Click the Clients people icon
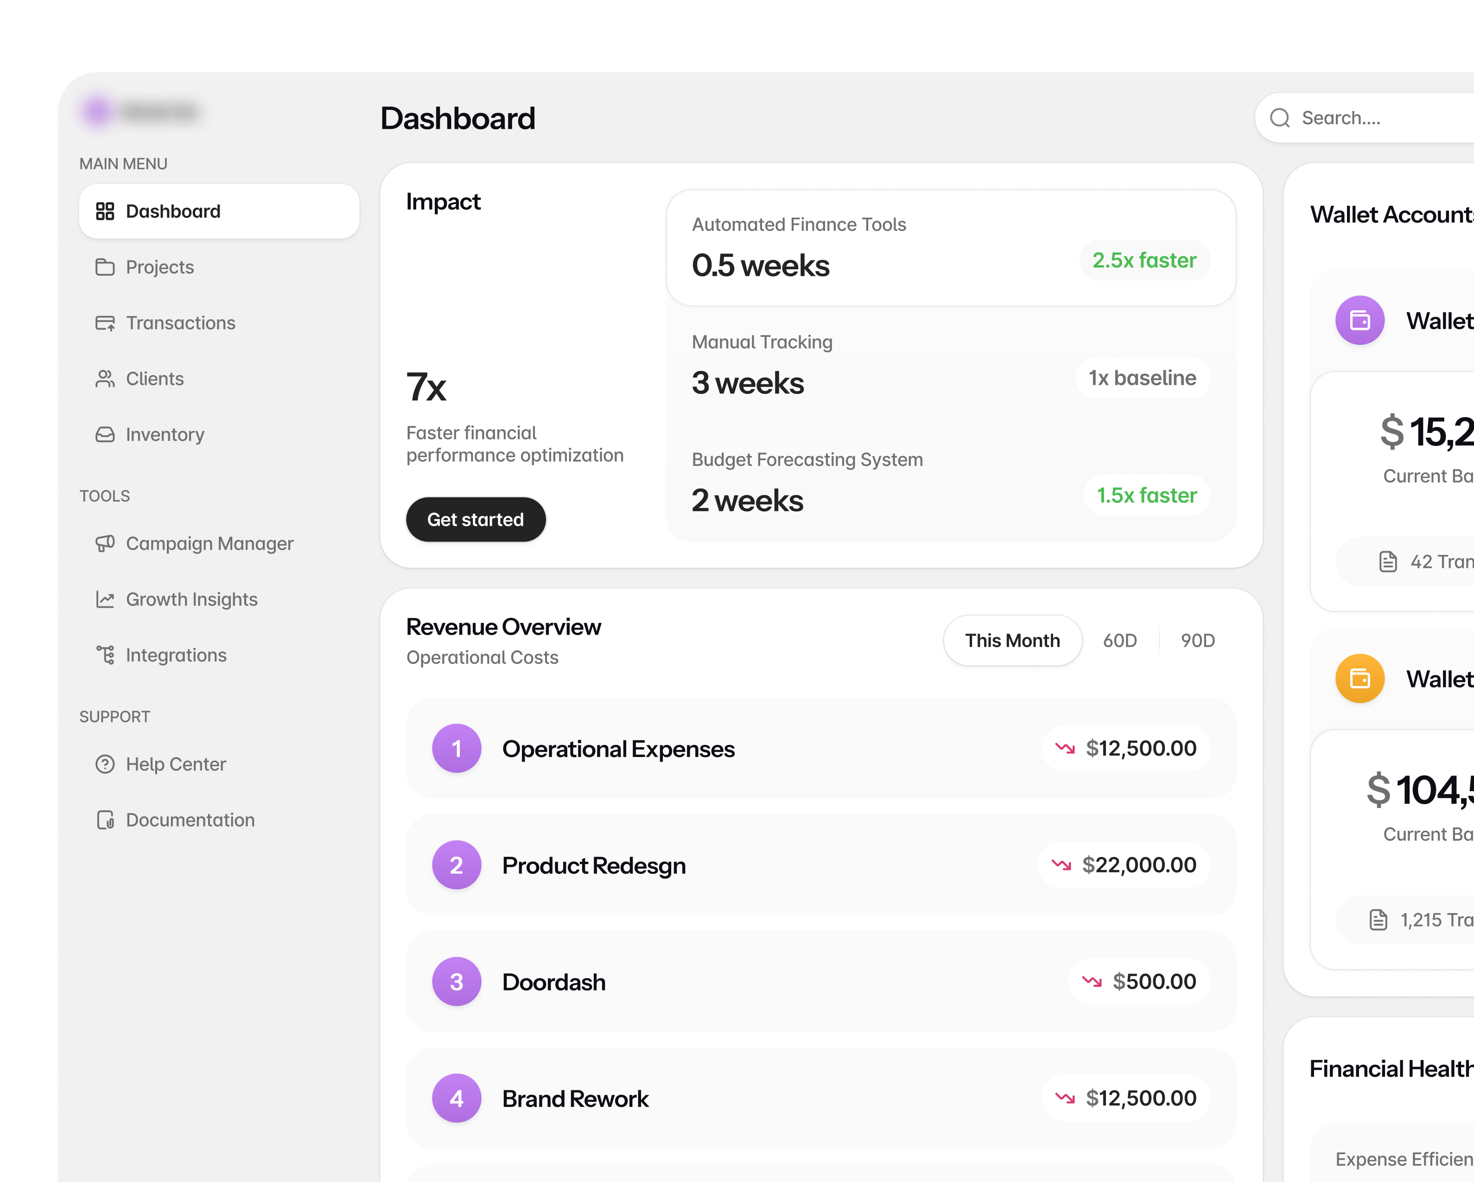 pos(105,379)
